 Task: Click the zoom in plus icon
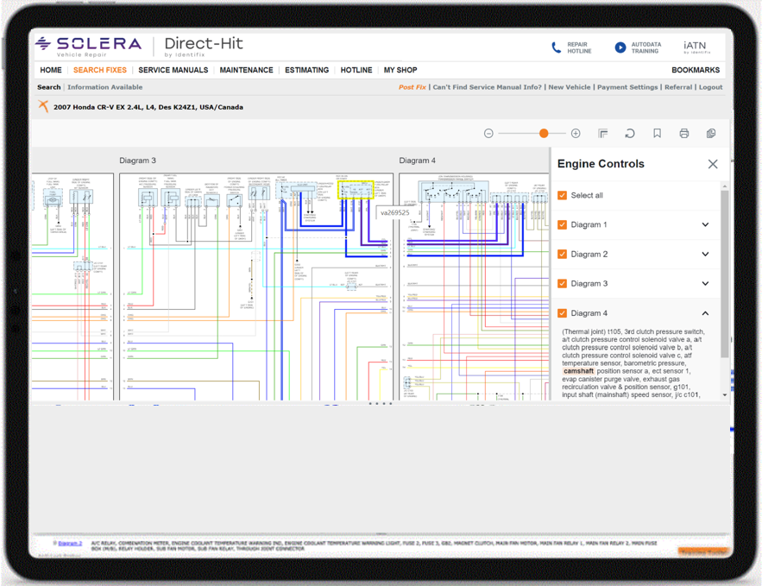576,134
